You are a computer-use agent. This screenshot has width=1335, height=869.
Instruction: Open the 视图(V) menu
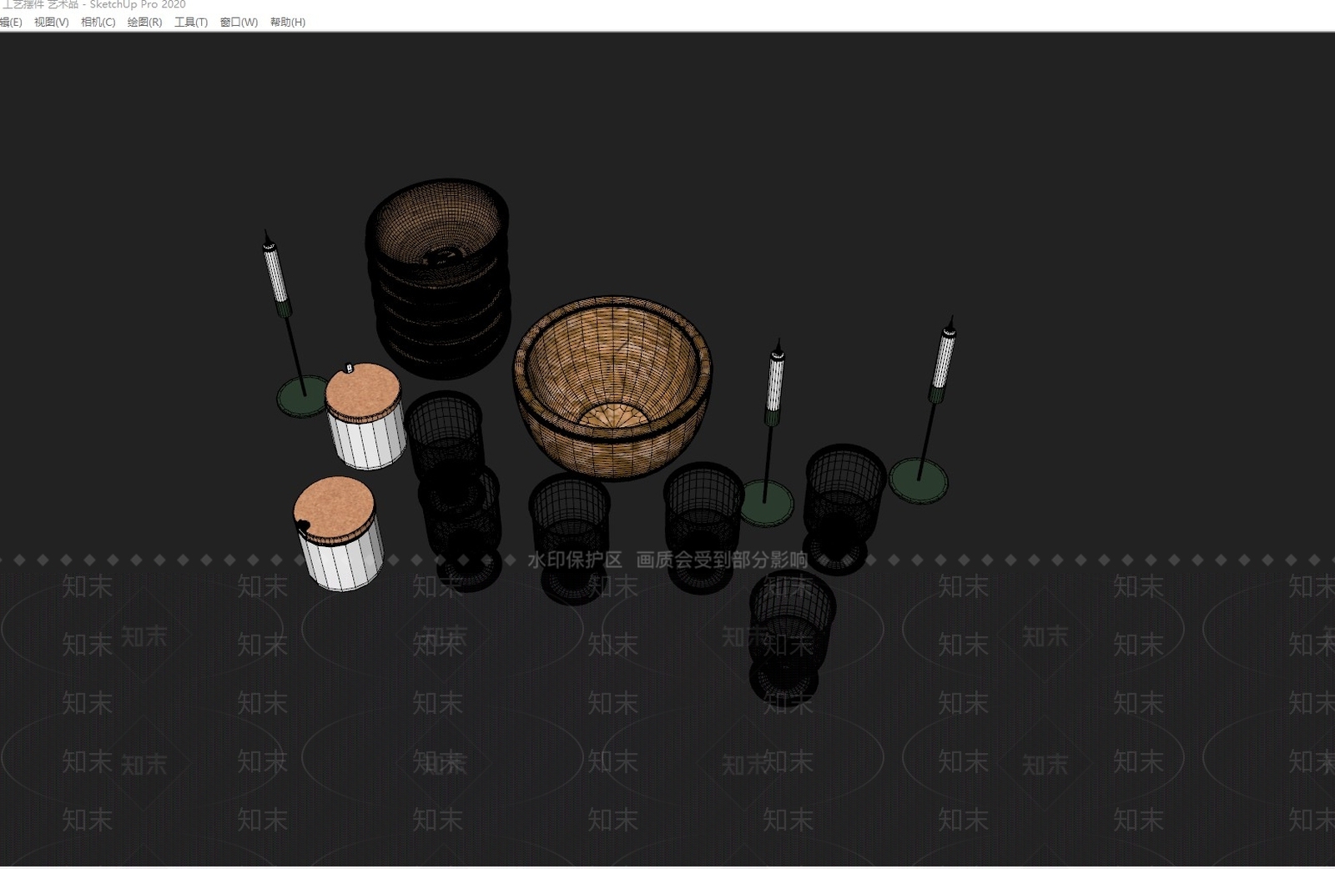51,22
